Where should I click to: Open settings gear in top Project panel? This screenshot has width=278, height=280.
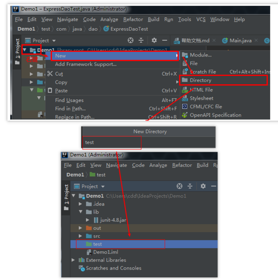click(x=154, y=40)
